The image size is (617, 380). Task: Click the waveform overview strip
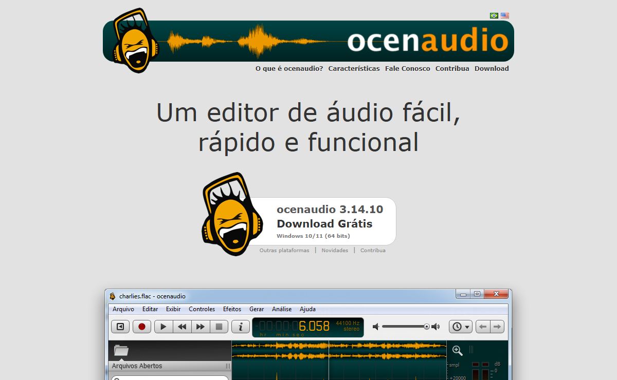[339, 351]
